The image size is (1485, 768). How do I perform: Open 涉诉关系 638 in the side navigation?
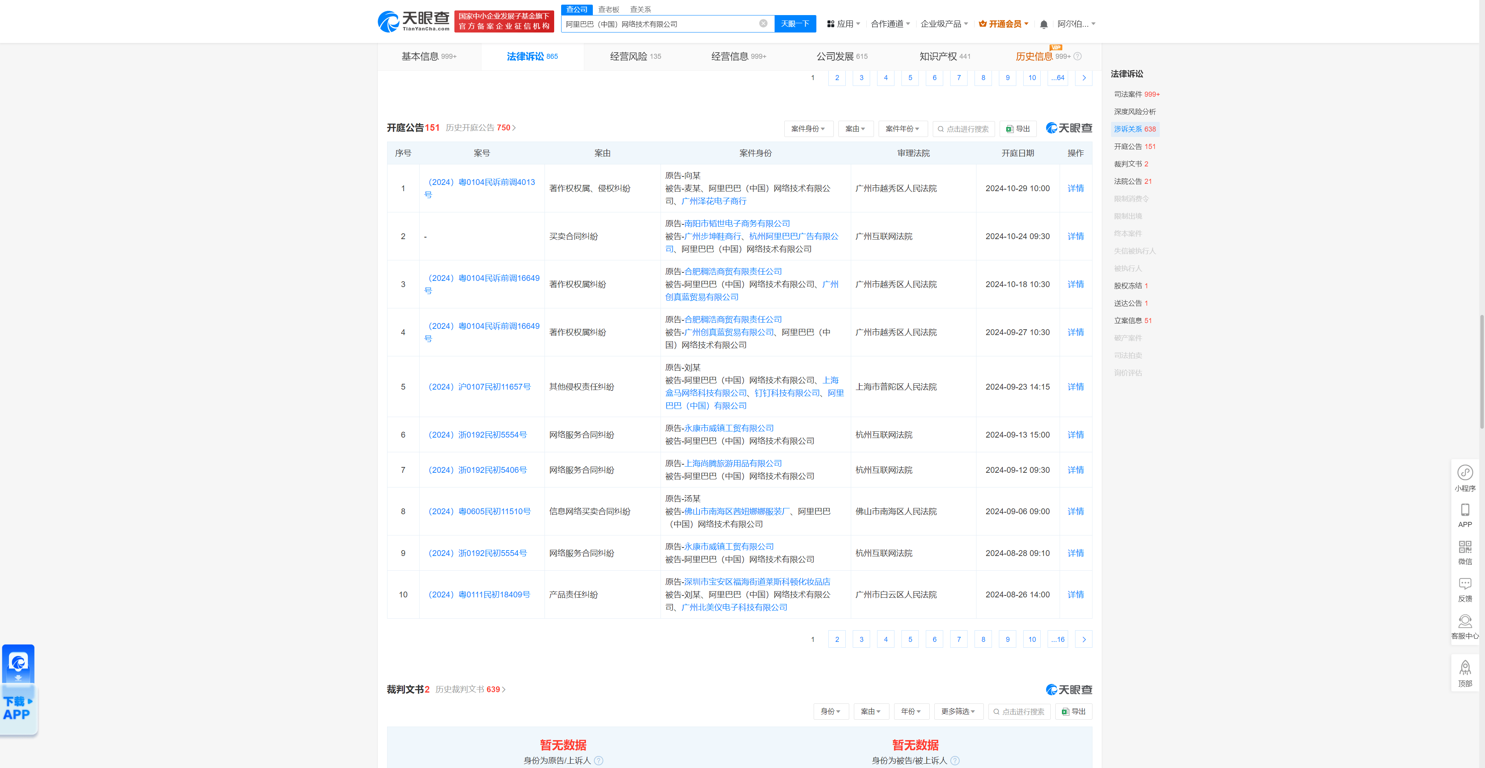click(x=1135, y=129)
